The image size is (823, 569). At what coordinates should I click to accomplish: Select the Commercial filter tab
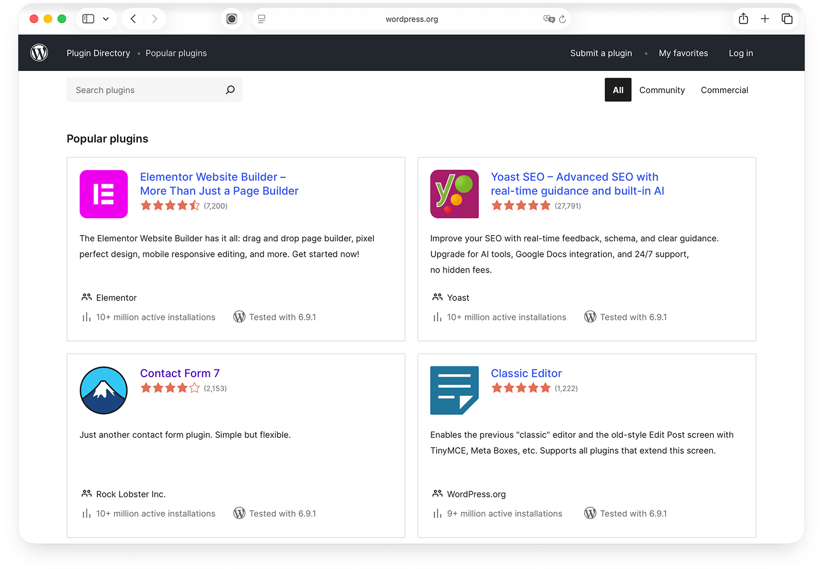724,90
